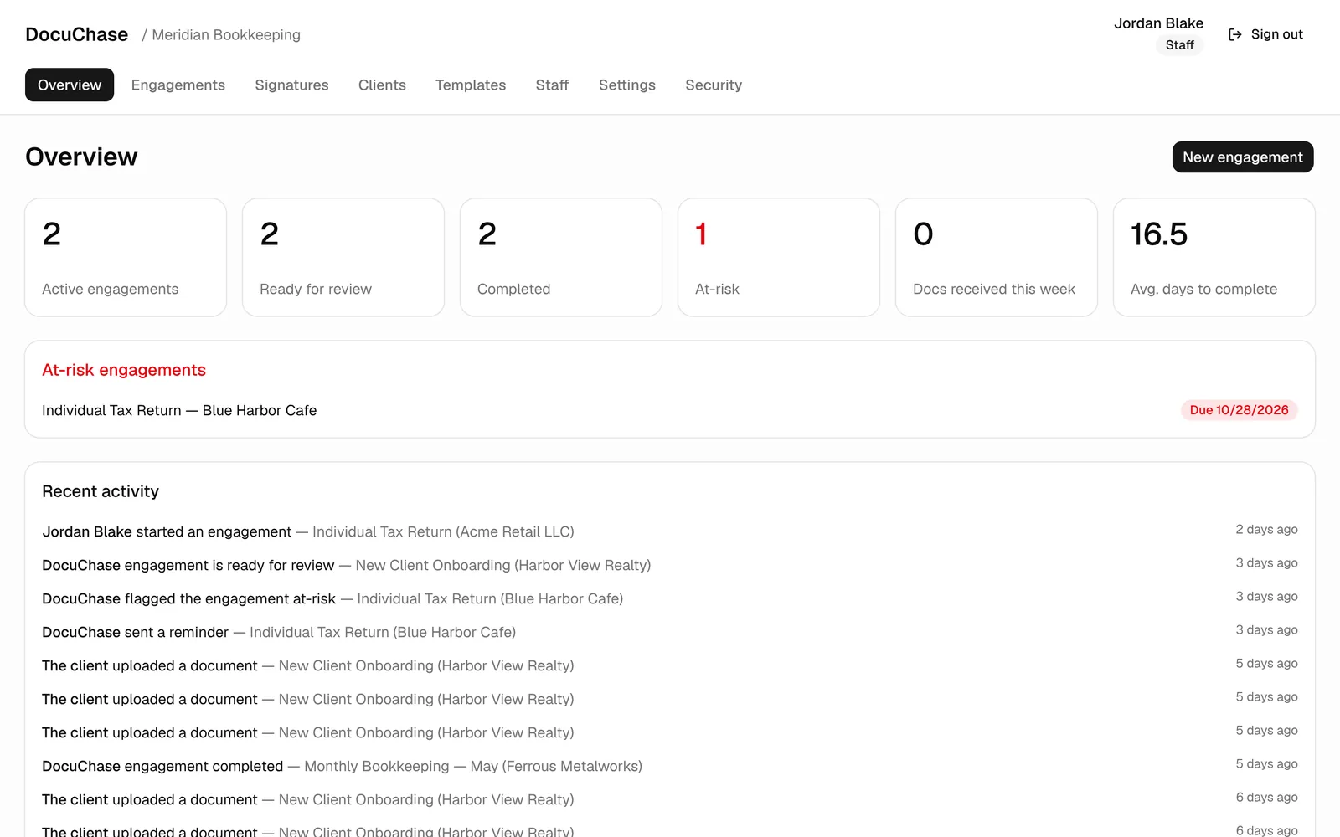Open the Templates tab
Image resolution: width=1340 pixels, height=837 pixels.
tap(471, 85)
